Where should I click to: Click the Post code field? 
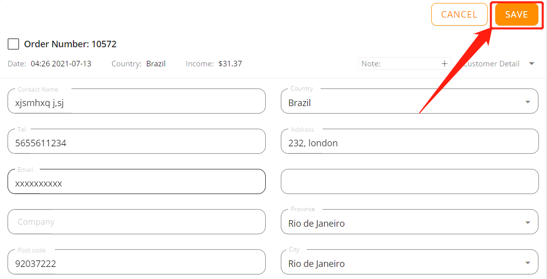point(136,262)
